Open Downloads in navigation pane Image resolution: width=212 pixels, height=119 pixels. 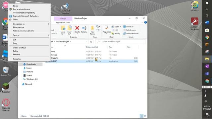point(31,64)
